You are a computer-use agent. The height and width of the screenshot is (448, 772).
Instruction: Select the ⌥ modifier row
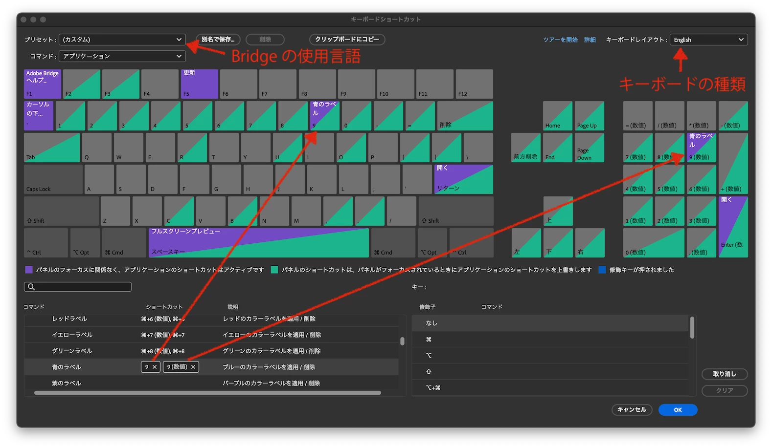click(x=550, y=356)
